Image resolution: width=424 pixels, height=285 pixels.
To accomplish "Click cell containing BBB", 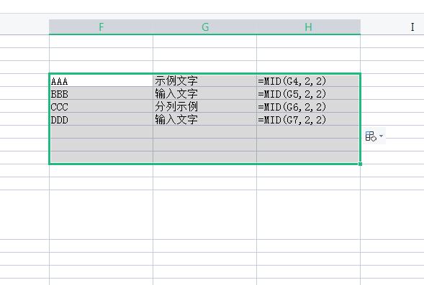I will (x=101, y=93).
